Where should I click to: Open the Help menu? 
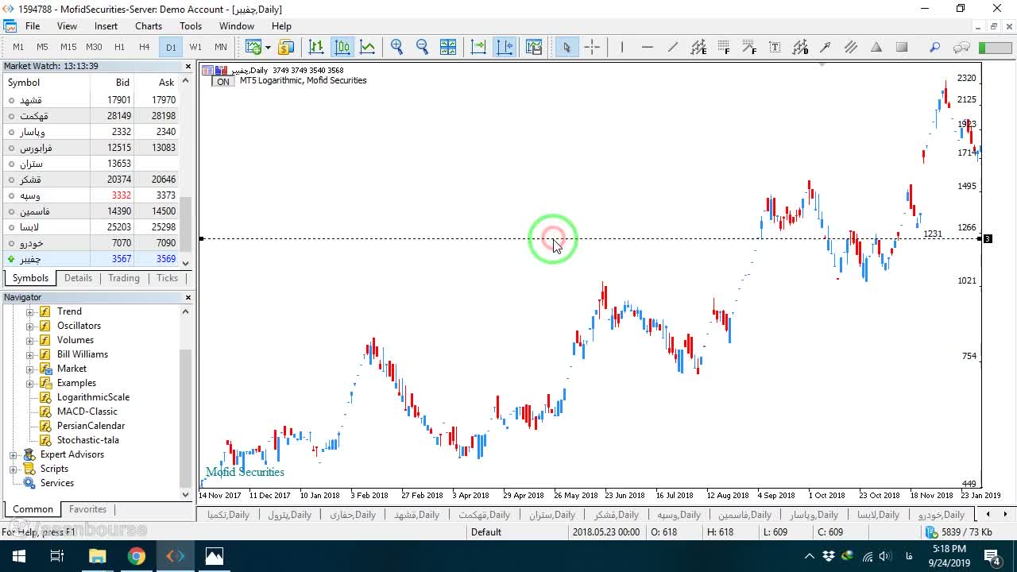coord(281,25)
